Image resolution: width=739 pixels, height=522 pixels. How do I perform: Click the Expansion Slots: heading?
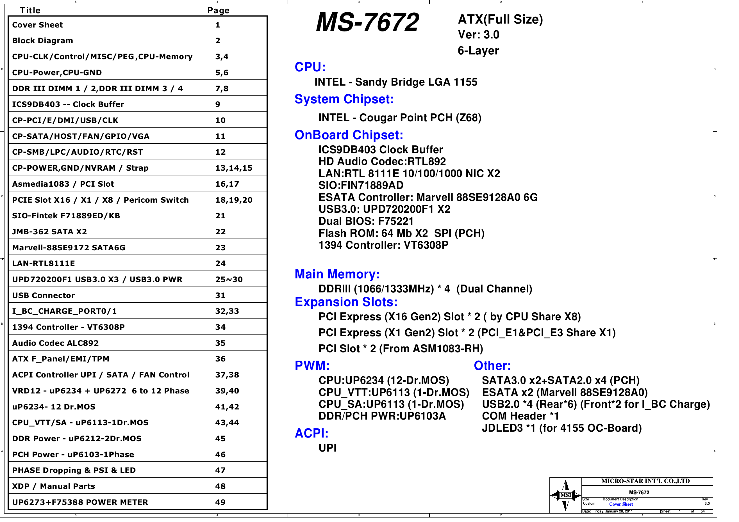(x=346, y=302)
